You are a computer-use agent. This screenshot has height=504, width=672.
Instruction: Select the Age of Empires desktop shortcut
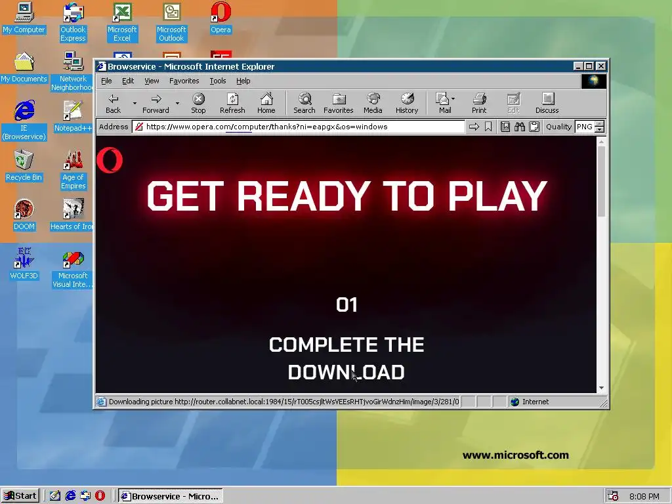[73, 170]
